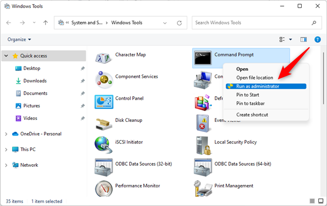This screenshot has height=206, width=327.
Task: Expand the Network node
Action: (6, 165)
